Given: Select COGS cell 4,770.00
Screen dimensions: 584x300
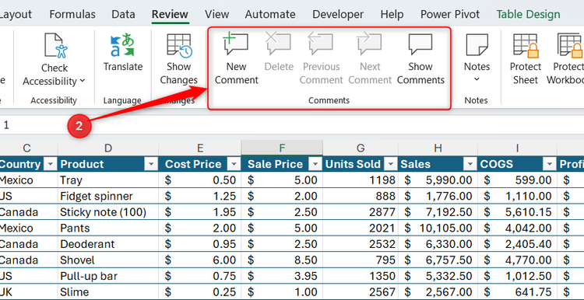Looking at the screenshot, I should click(517, 260).
